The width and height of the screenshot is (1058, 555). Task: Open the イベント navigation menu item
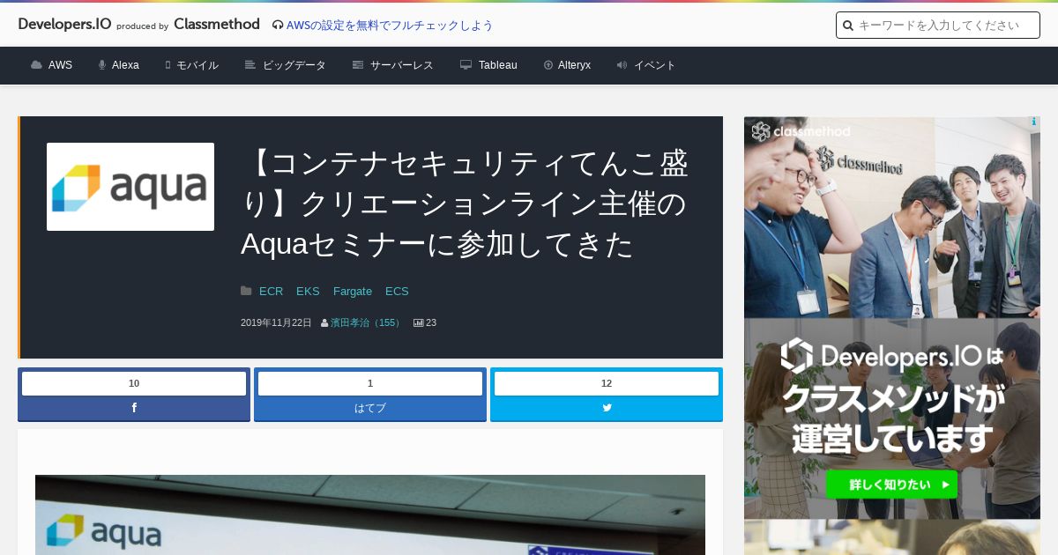[x=655, y=65]
